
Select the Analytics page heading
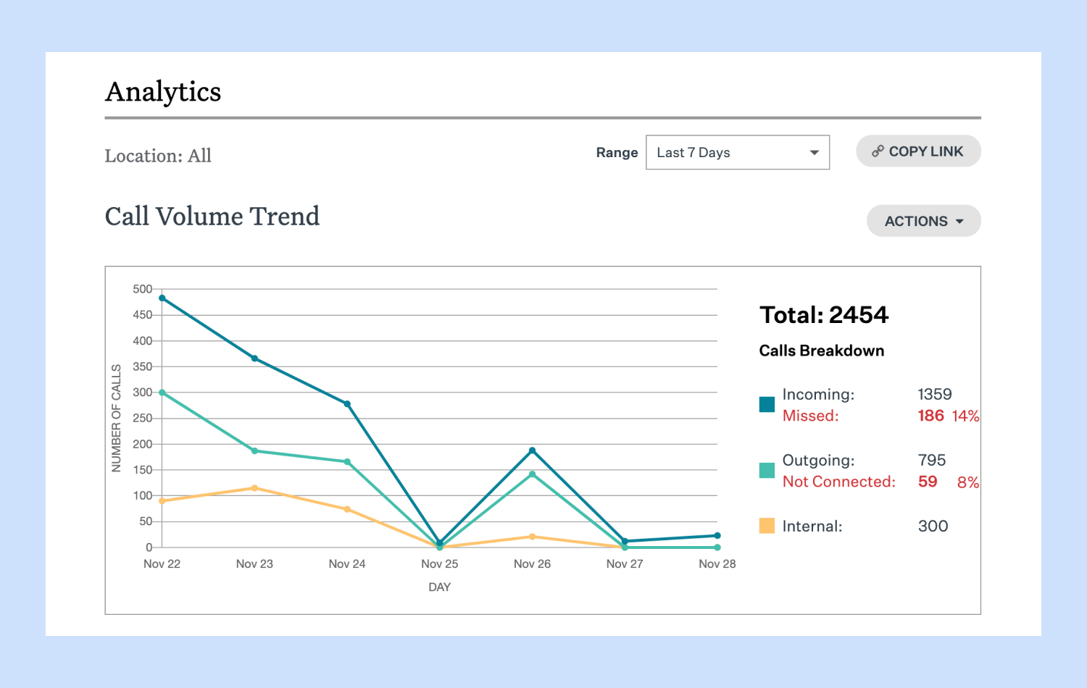point(163,91)
